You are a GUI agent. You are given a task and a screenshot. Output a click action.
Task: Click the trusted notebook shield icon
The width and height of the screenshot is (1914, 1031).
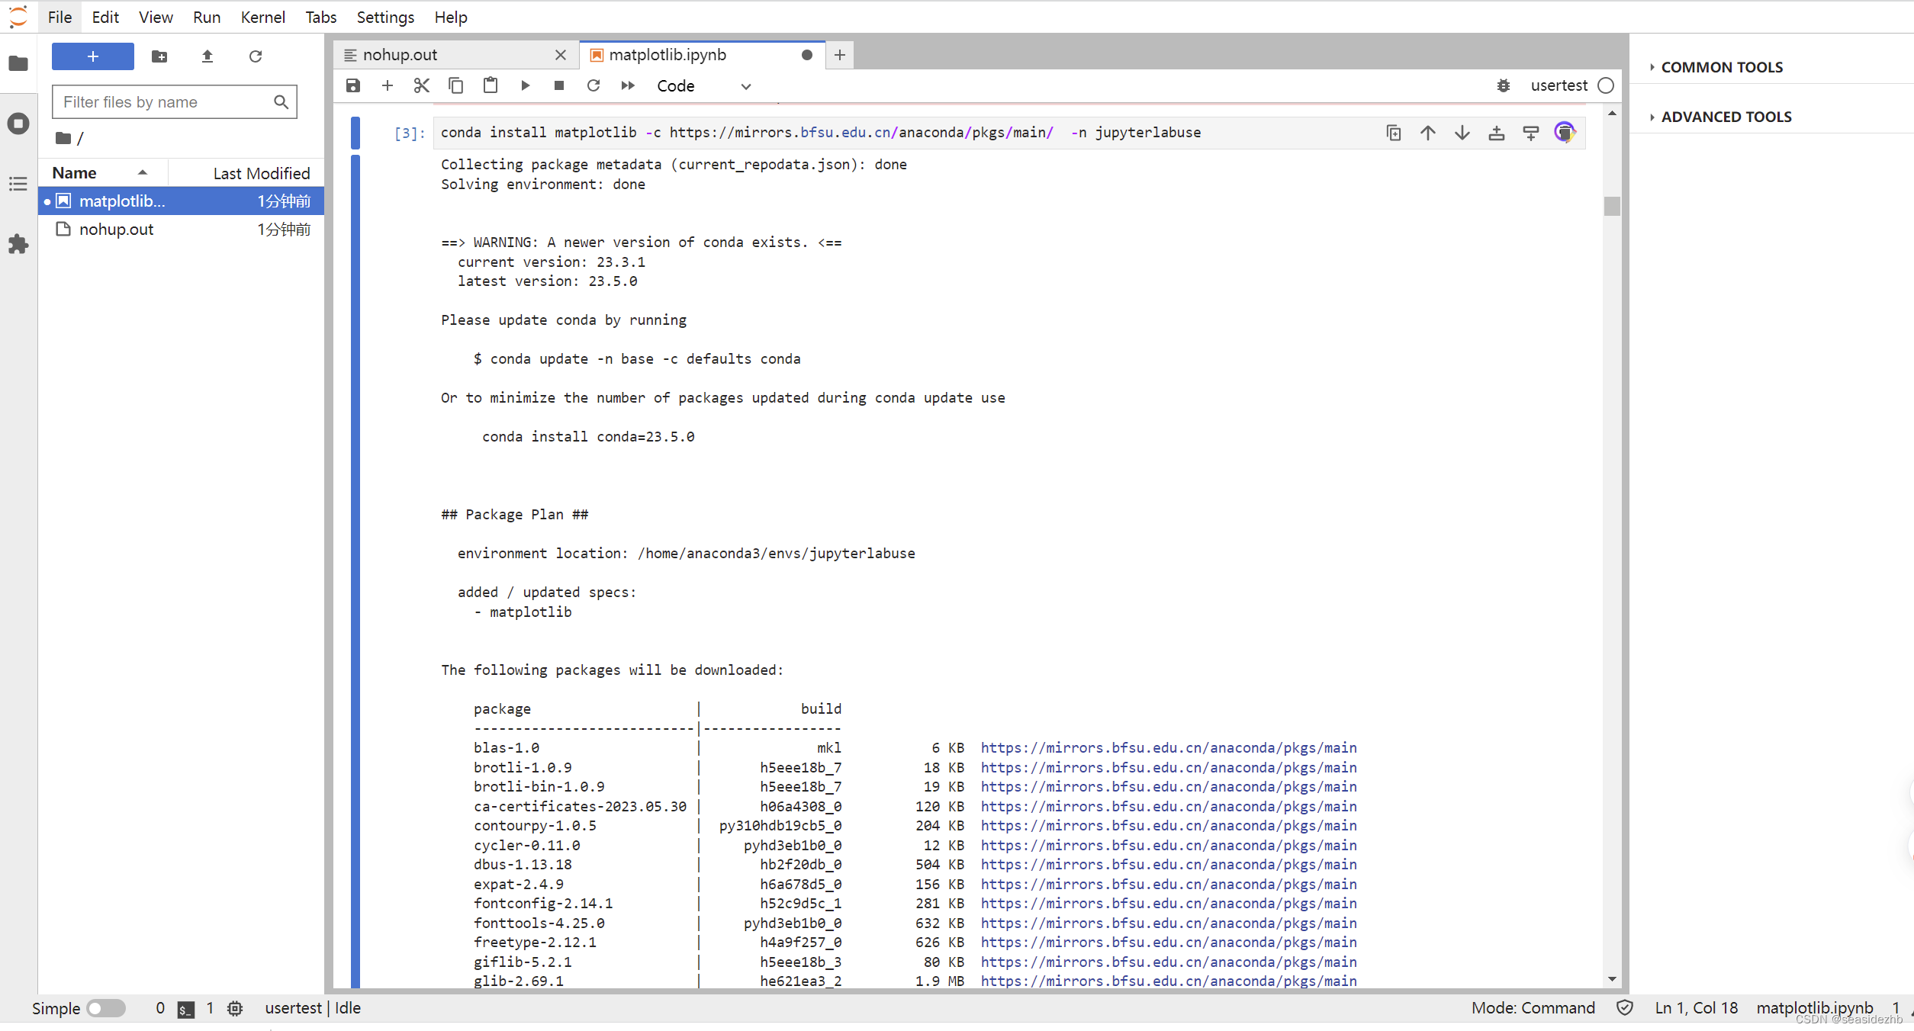tap(1625, 1008)
